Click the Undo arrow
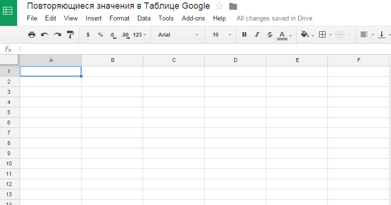 coord(44,35)
